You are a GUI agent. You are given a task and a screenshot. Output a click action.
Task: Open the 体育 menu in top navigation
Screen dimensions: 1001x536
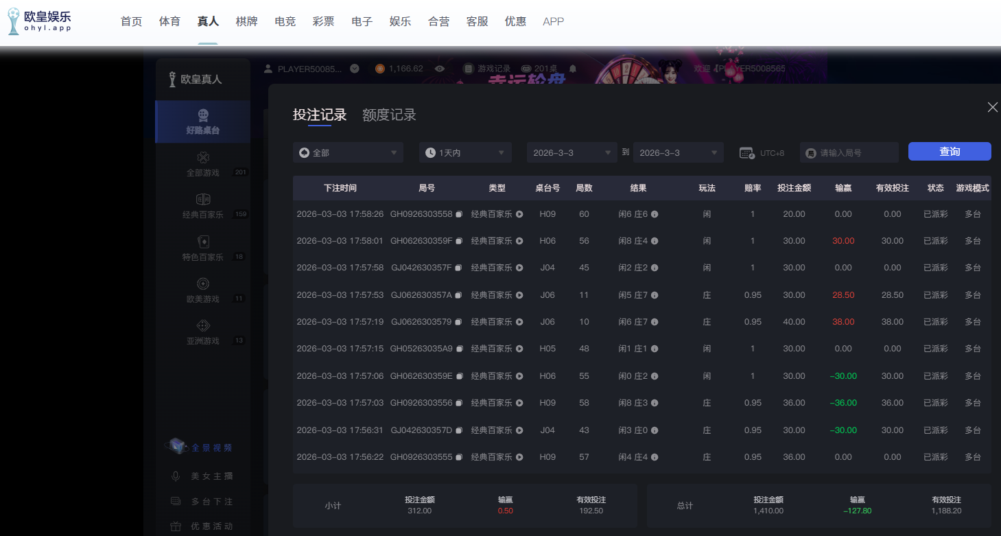(x=169, y=21)
